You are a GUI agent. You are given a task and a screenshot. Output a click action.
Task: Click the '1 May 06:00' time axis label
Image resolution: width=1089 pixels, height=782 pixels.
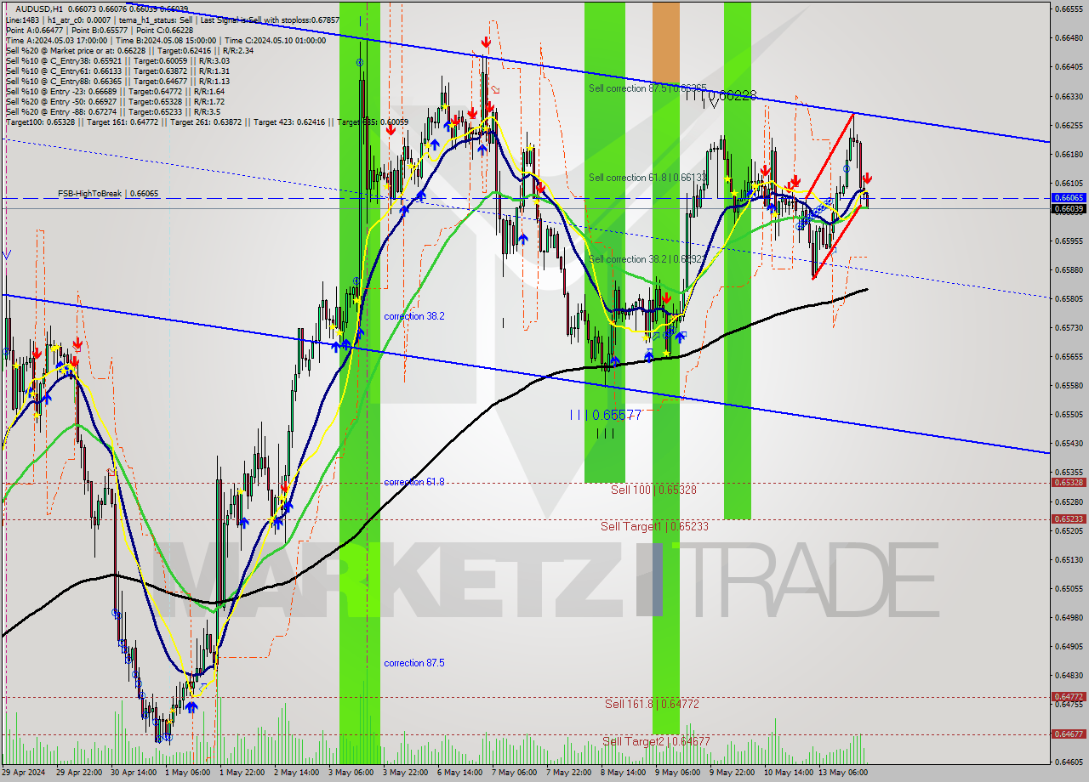186,773
